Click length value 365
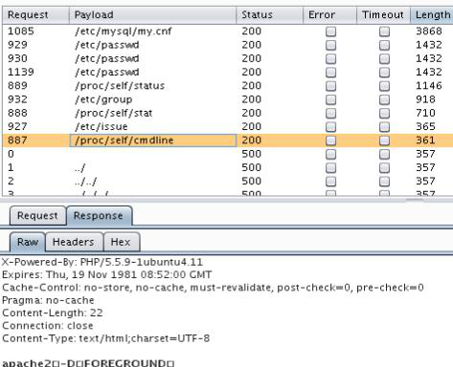 (425, 127)
